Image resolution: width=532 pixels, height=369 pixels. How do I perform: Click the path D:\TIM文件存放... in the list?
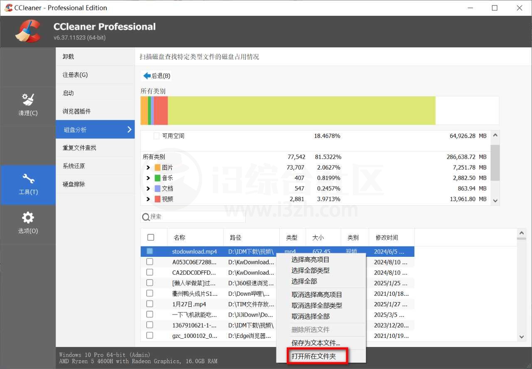251,304
